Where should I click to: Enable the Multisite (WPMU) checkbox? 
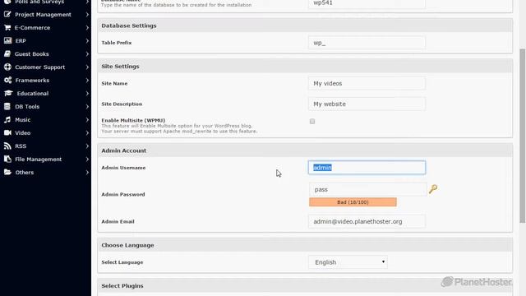312,121
